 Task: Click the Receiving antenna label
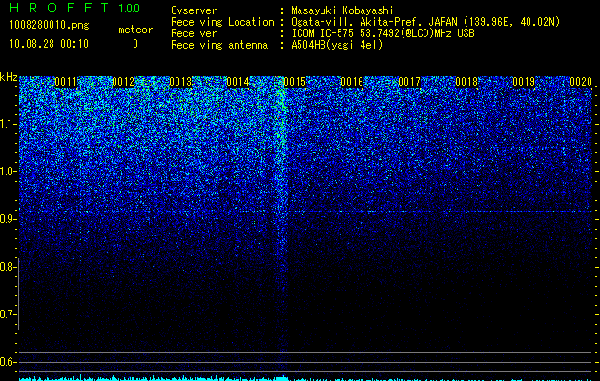click(x=219, y=45)
